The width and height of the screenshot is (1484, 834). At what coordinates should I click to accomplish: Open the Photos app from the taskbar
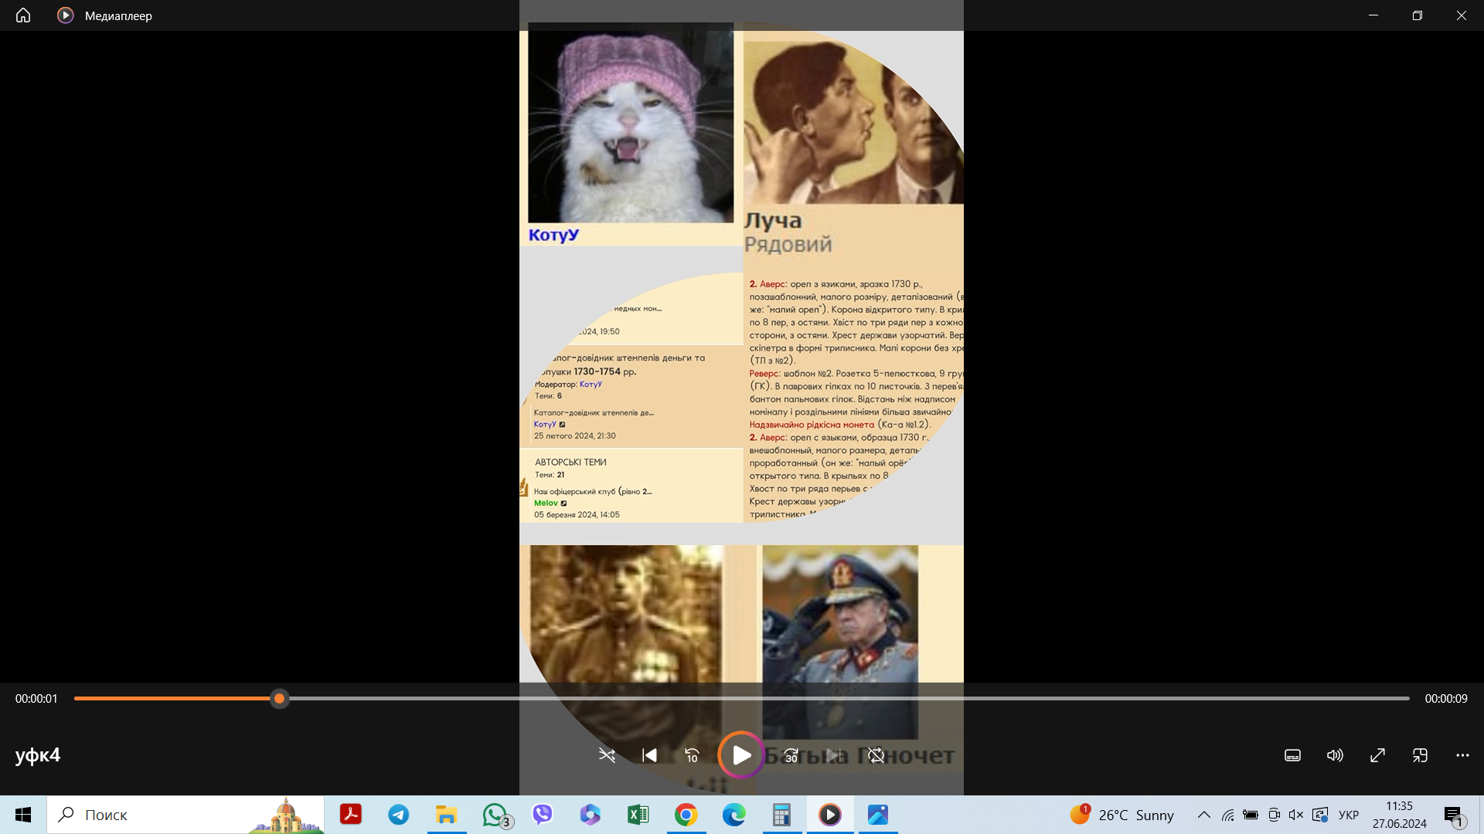[x=878, y=815]
